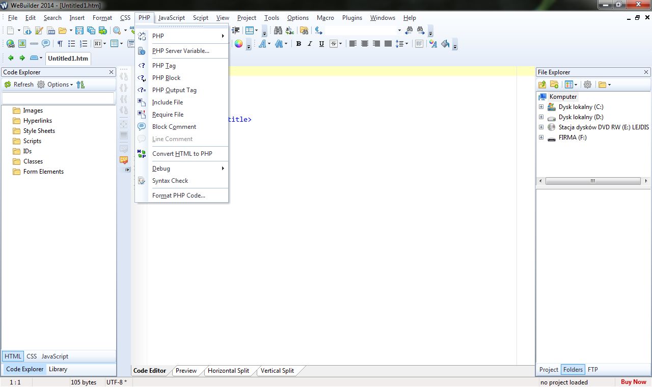The image size is (652, 387).
Task: Open the Library tab
Action: [x=58, y=369]
